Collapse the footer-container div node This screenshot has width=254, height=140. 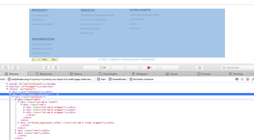[10, 94]
